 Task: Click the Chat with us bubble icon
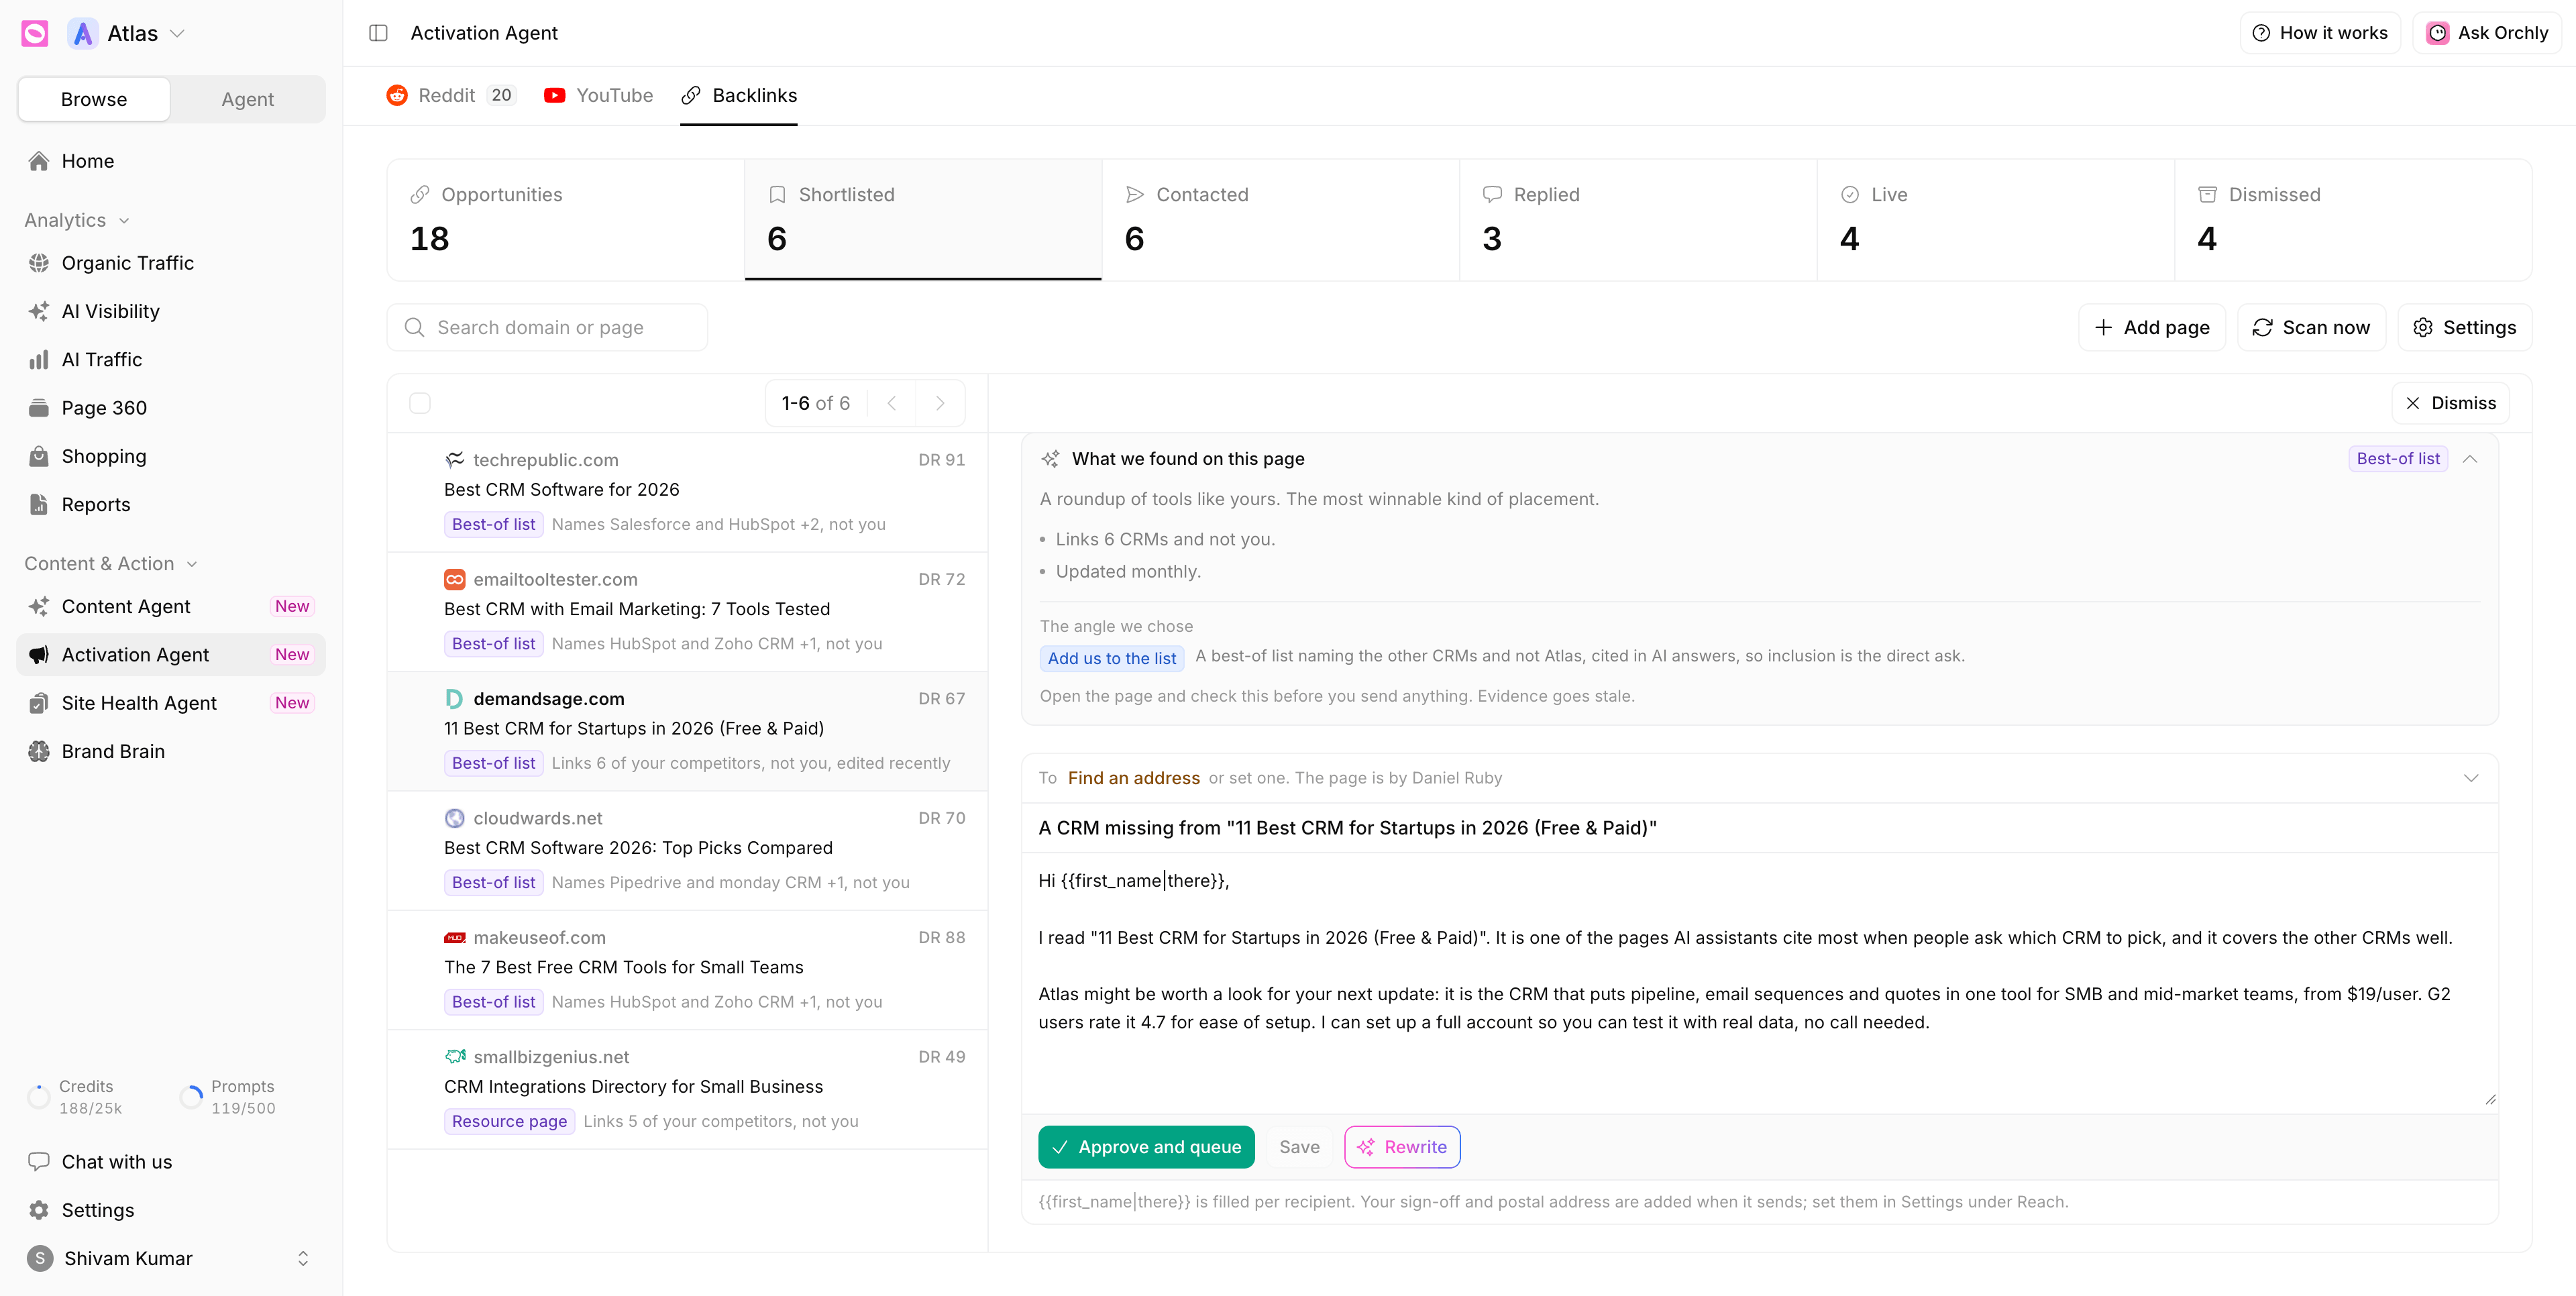39,1161
